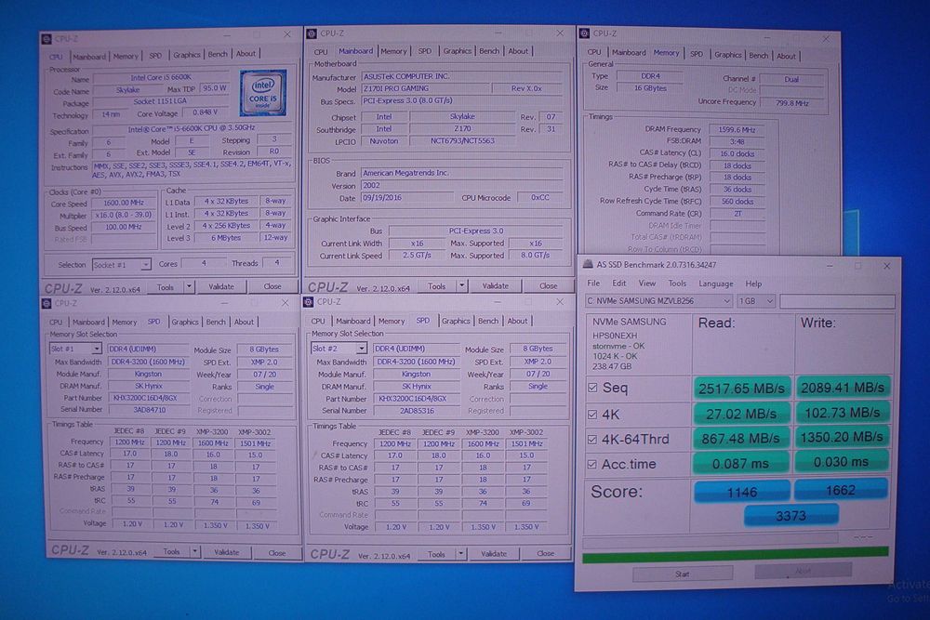The width and height of the screenshot is (930, 620).
Task: Click the Abort button in AS SSD Benchmark
Action: [804, 571]
